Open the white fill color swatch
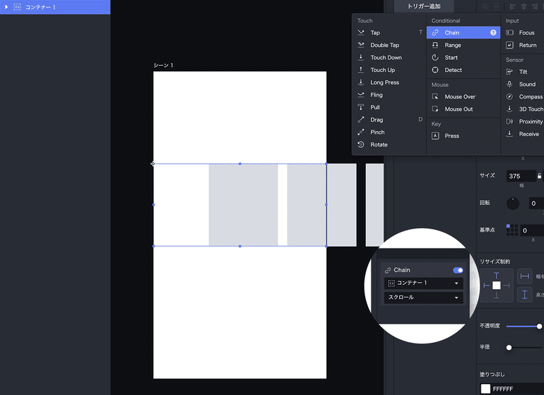The height and width of the screenshot is (395, 544). click(486, 389)
